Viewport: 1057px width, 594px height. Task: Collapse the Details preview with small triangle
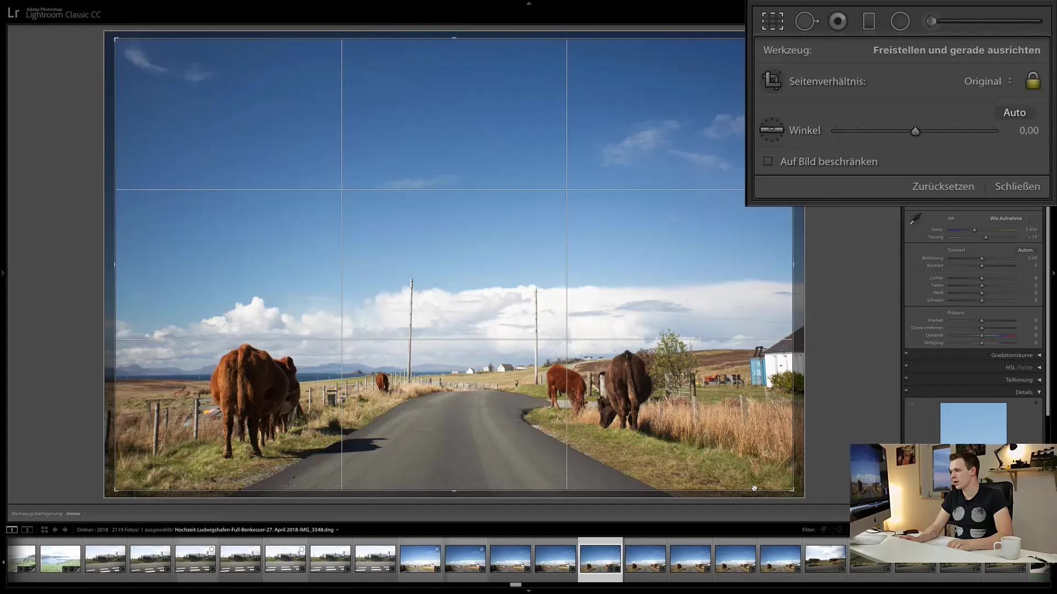[1036, 403]
